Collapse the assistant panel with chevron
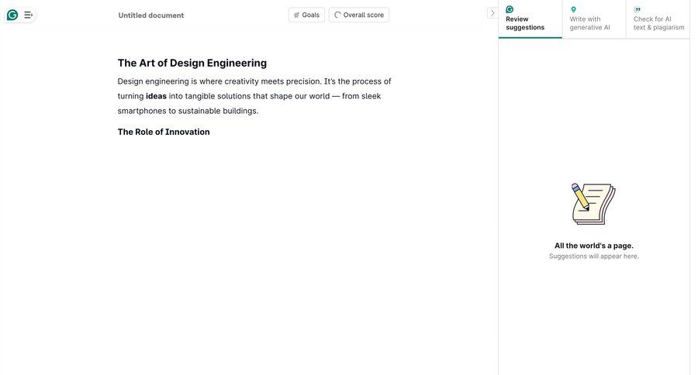698x375 pixels. (492, 13)
